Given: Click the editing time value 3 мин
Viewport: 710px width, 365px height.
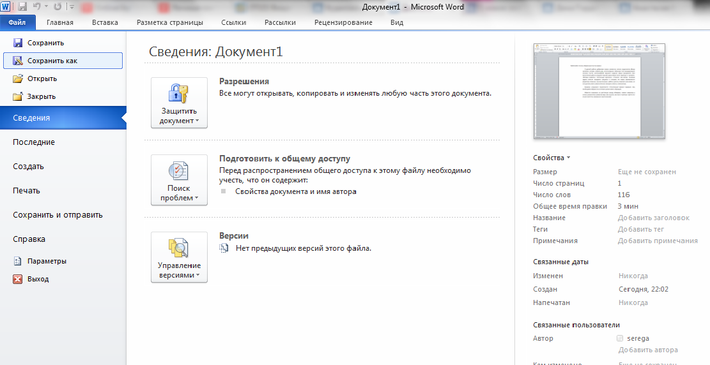Looking at the screenshot, I should coord(628,206).
